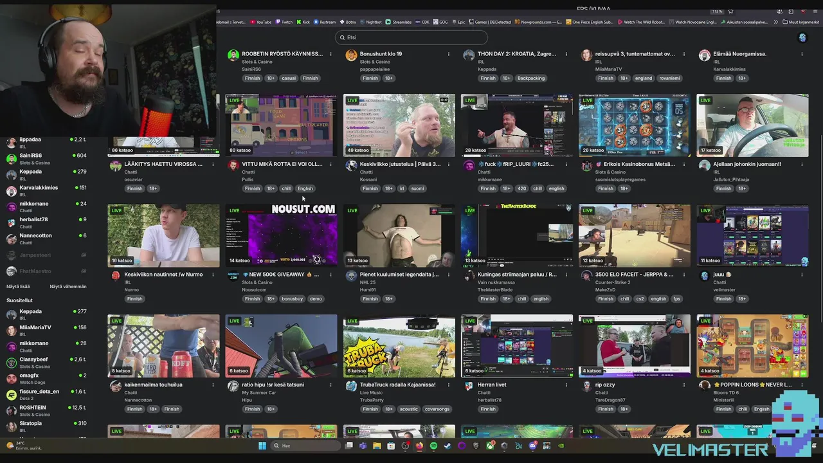Bookmark this page with the star icon
Screen dimensions: 823x463
point(730,11)
